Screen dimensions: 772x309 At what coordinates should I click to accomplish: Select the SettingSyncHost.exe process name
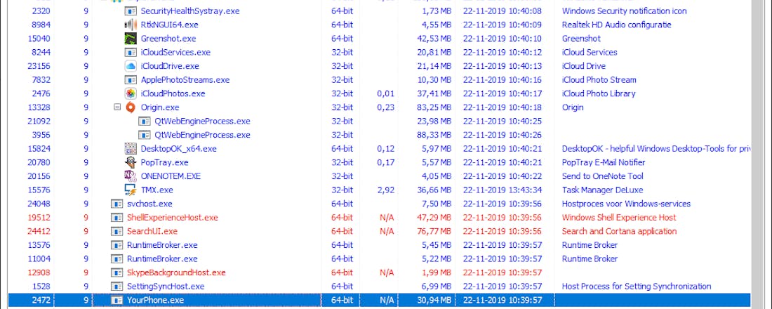point(166,287)
